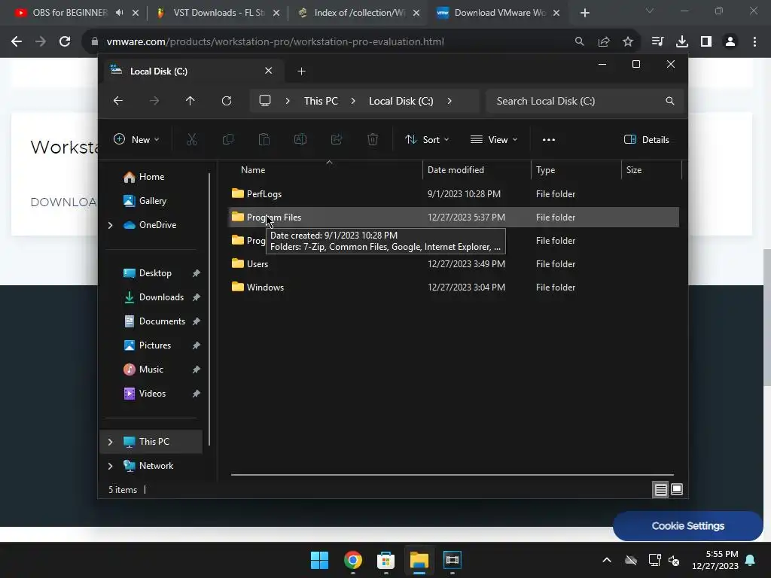Image resolution: width=771 pixels, height=578 pixels.
Task: Expand the This PC tree node
Action: pyautogui.click(x=111, y=442)
